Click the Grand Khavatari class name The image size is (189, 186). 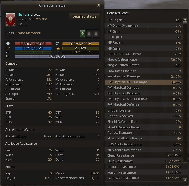28,33
